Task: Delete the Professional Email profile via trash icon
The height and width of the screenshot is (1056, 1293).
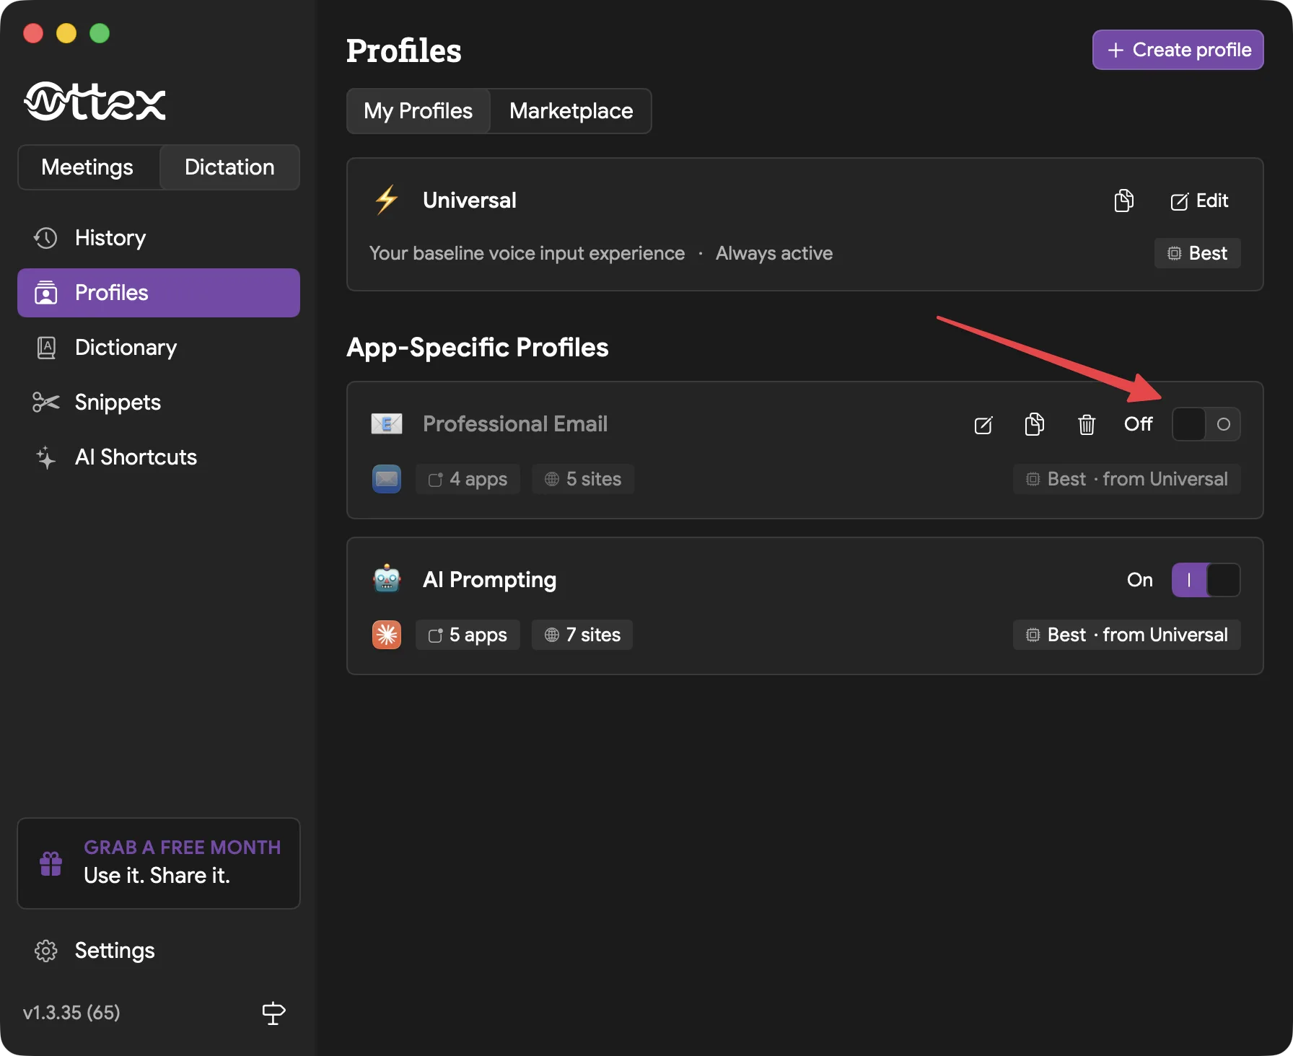Action: pos(1087,424)
